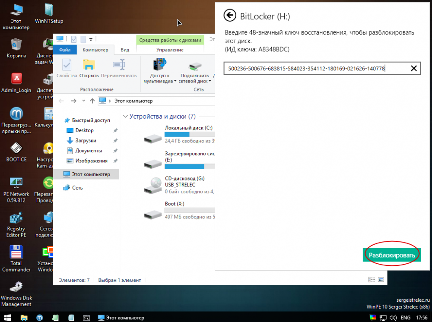Open the quick access toolbar customize arrow

coord(91,40)
